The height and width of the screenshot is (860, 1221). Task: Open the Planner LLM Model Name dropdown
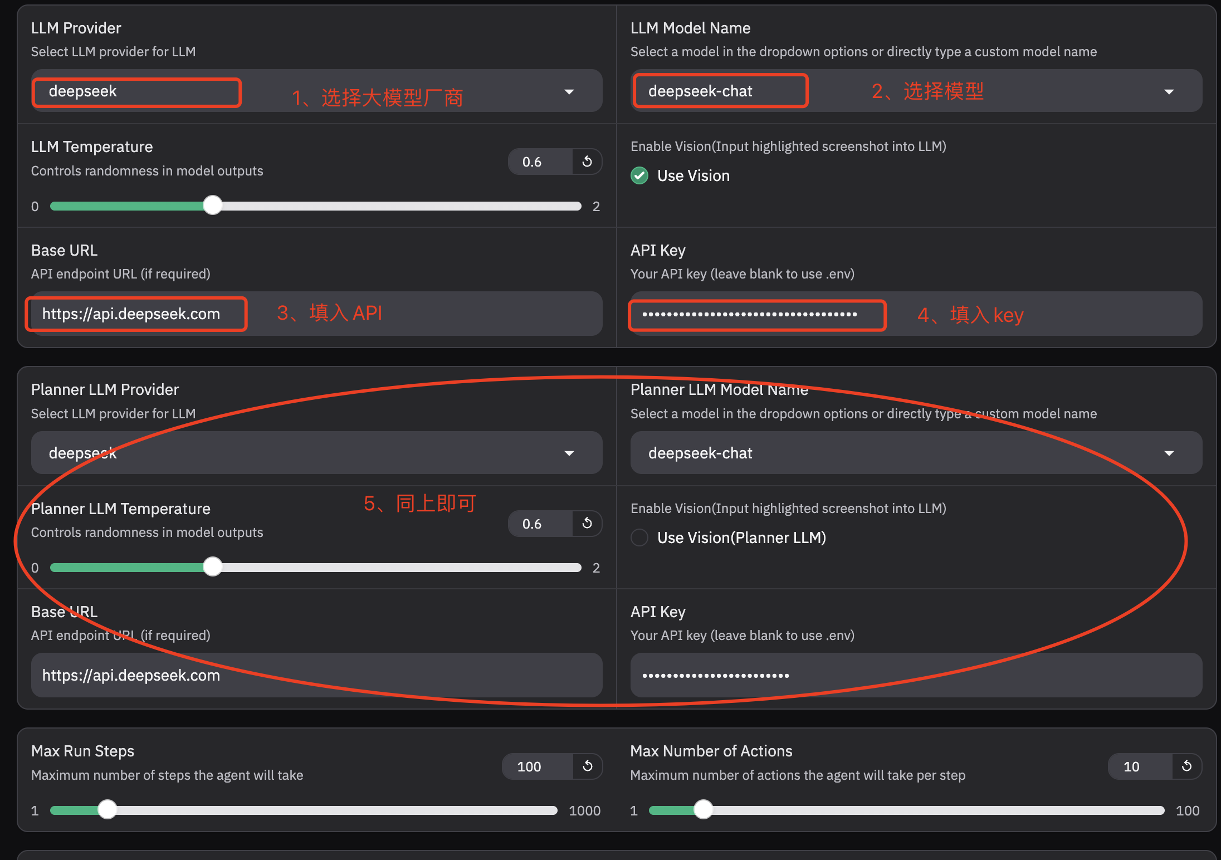[916, 453]
